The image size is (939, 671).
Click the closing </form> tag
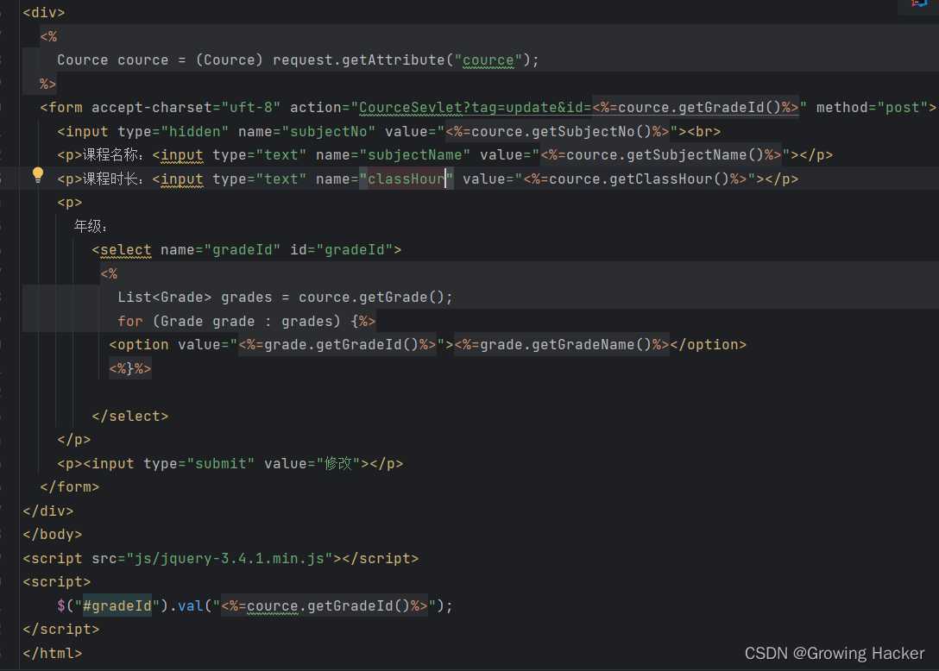[69, 486]
